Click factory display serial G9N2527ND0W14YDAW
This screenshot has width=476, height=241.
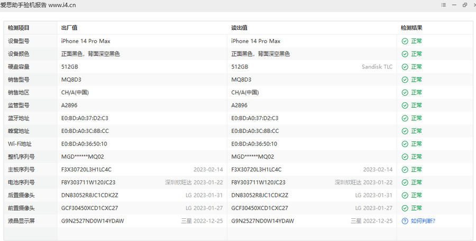tap(93, 221)
